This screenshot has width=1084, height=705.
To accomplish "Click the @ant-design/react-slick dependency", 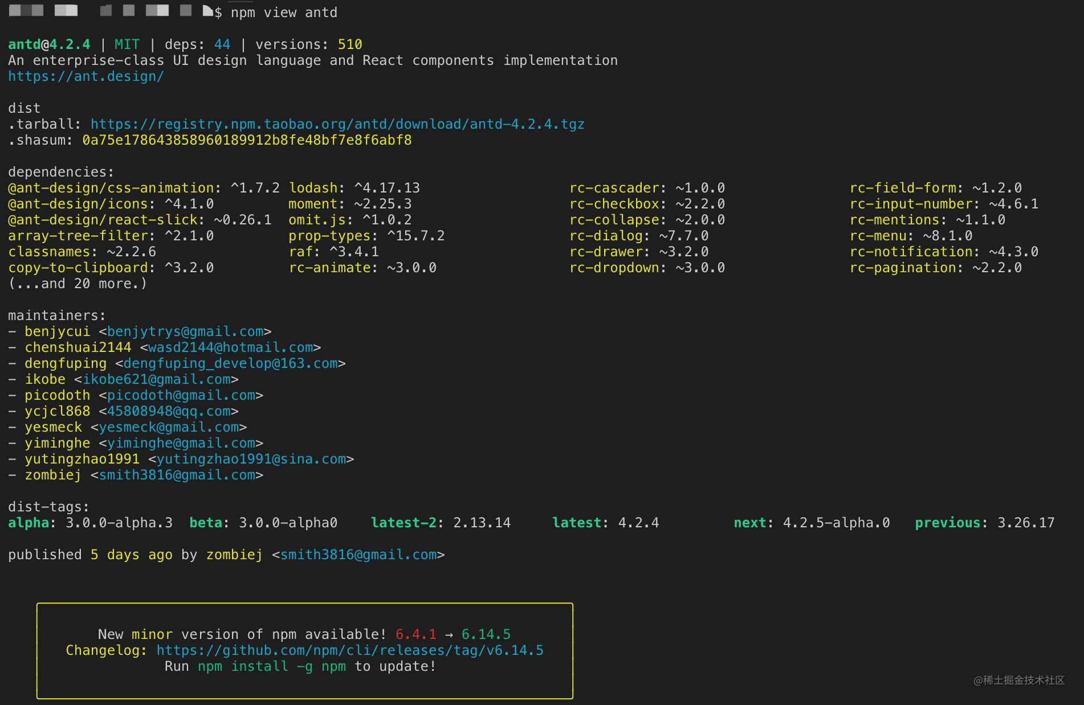I will [140, 220].
